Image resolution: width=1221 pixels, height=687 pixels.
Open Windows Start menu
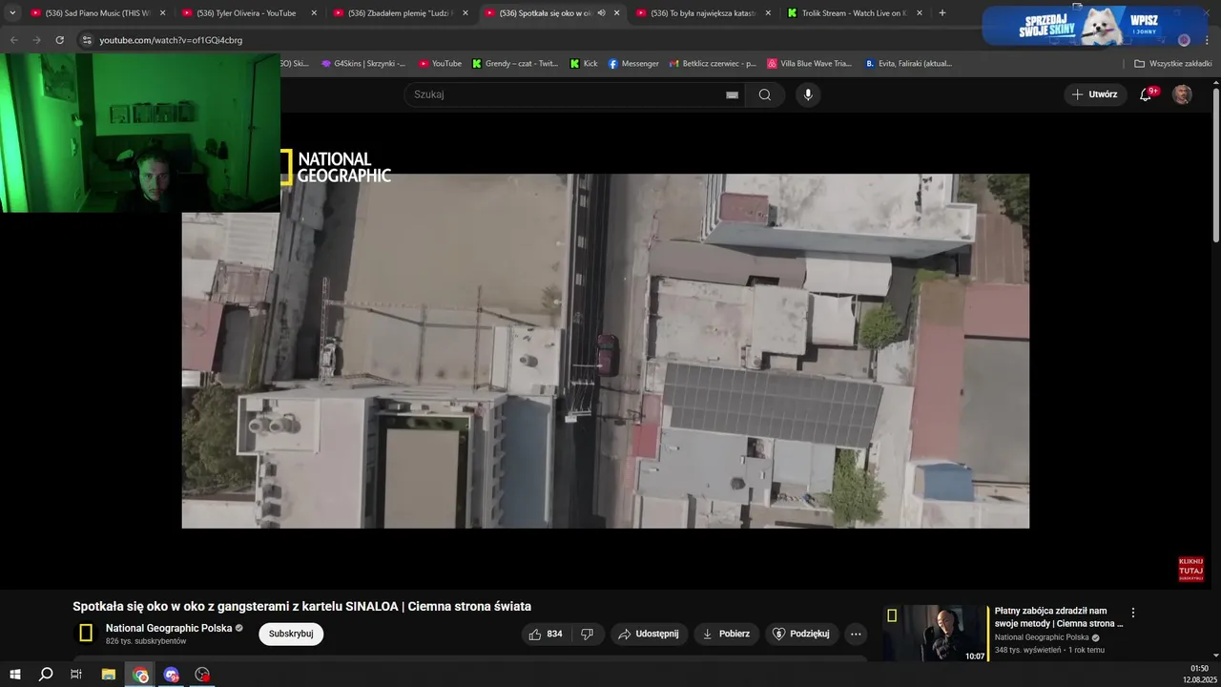point(14,675)
